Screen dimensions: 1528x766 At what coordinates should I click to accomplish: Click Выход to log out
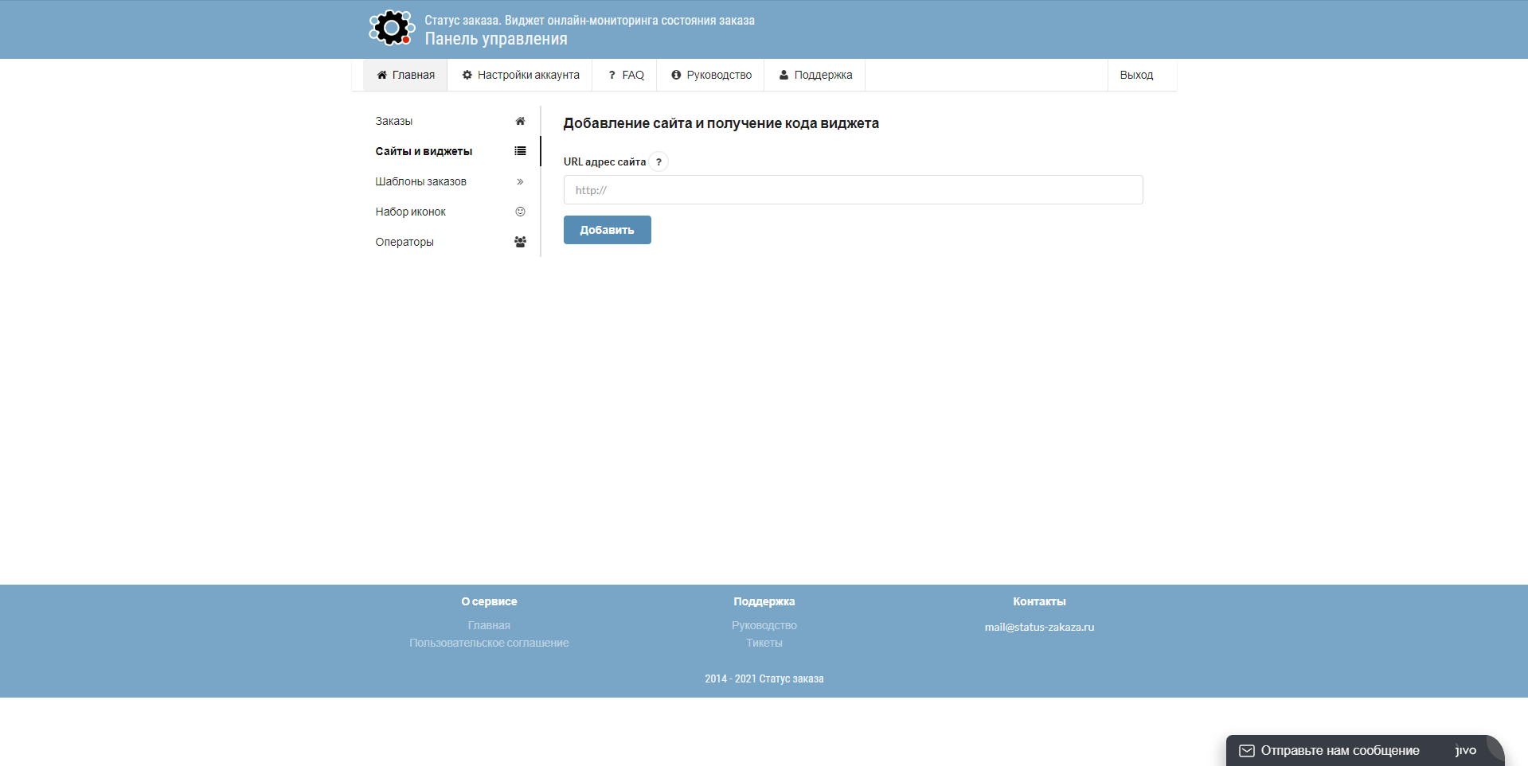click(1136, 75)
